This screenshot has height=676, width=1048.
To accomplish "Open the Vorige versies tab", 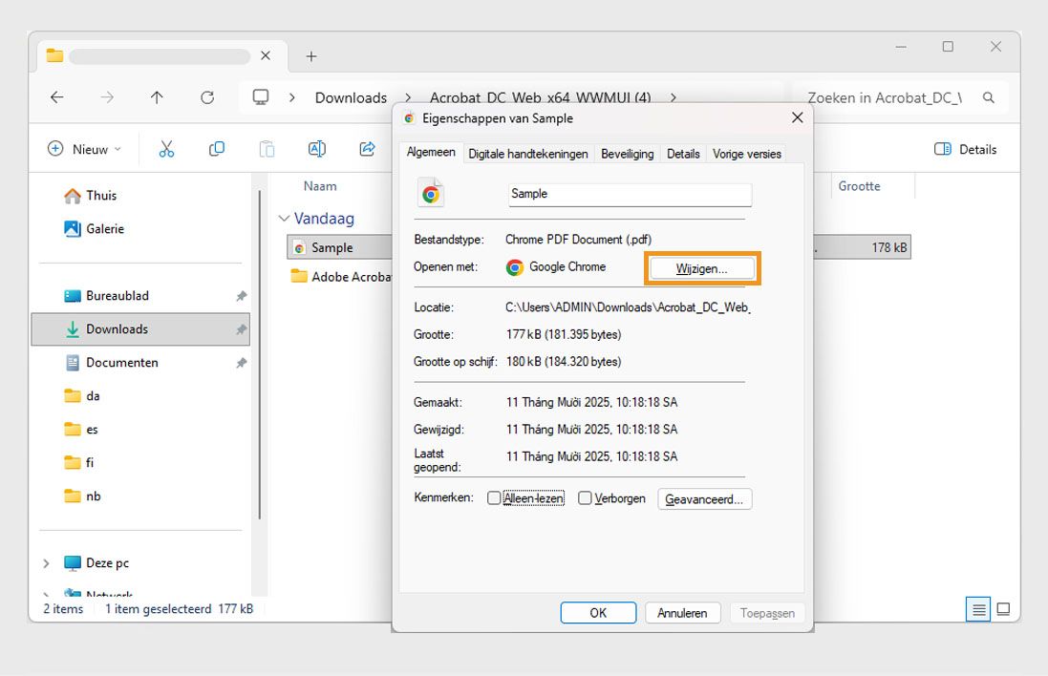I will (746, 154).
